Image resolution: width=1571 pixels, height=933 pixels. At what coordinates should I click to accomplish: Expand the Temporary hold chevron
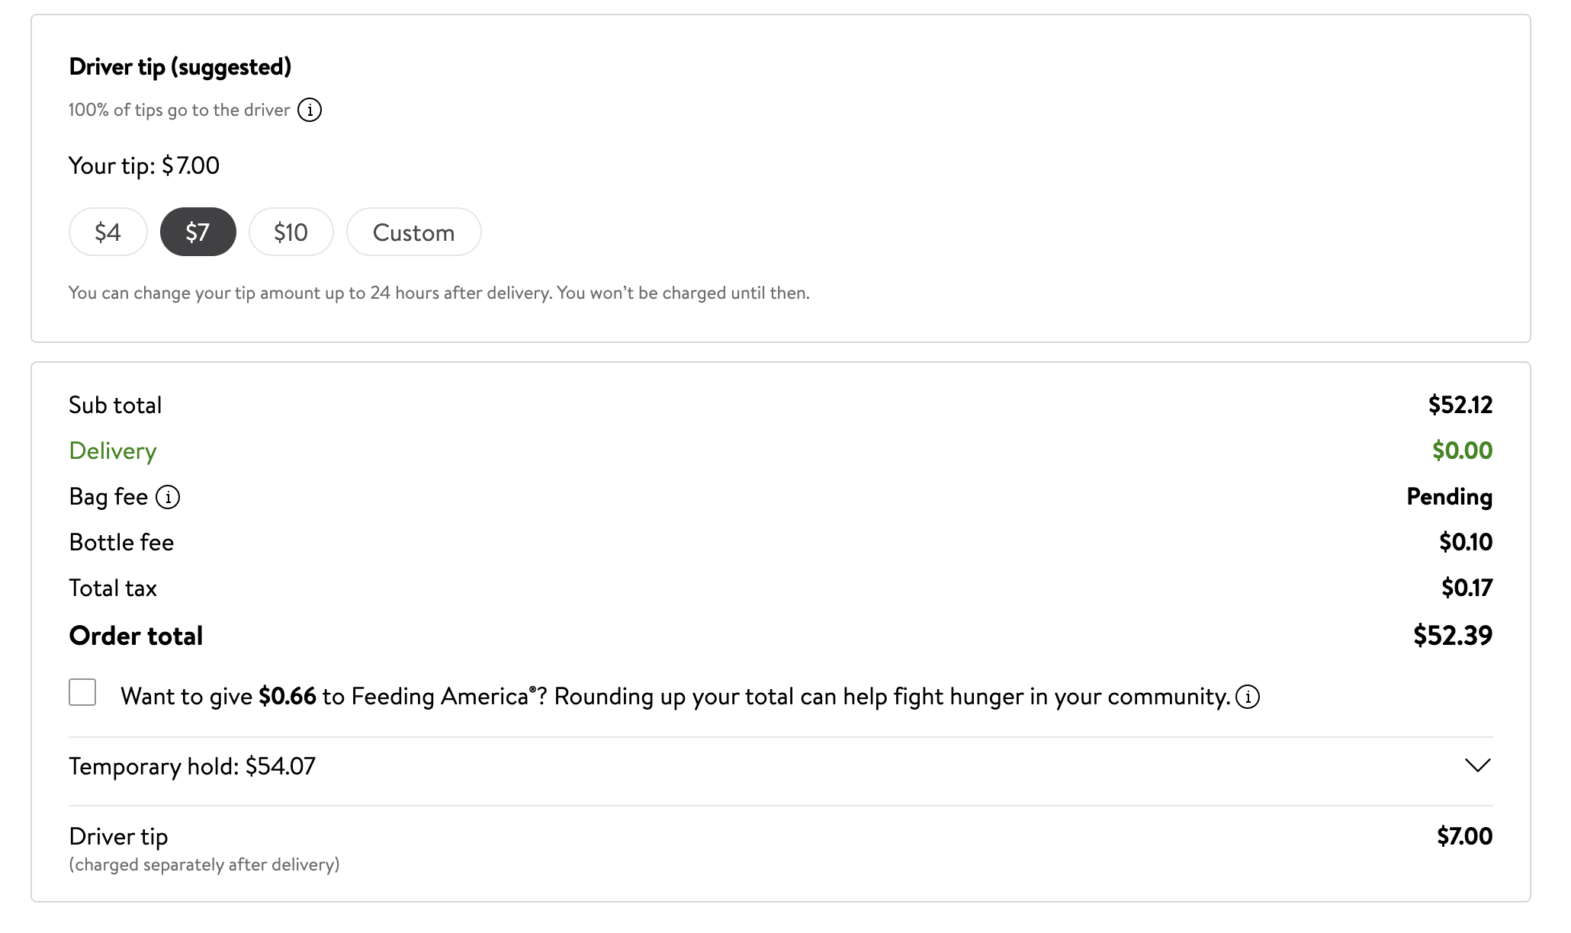(1477, 765)
